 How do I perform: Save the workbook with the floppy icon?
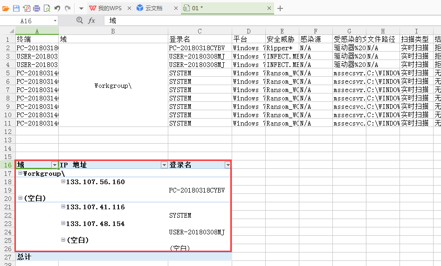tap(16, 8)
